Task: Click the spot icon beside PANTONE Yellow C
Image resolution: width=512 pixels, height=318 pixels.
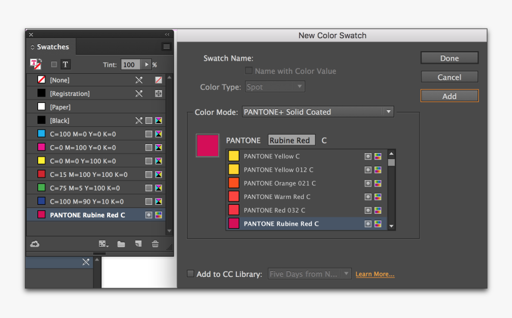Action: [x=368, y=157]
